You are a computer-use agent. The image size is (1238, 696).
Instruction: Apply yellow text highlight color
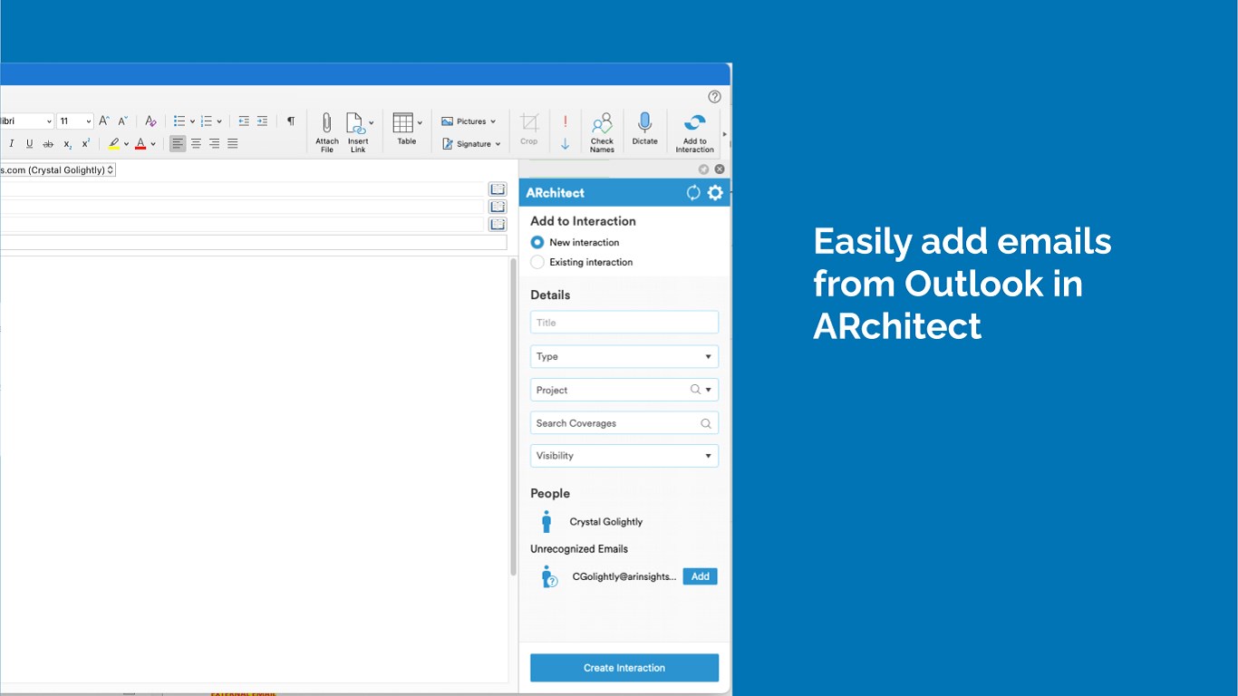[x=113, y=143]
